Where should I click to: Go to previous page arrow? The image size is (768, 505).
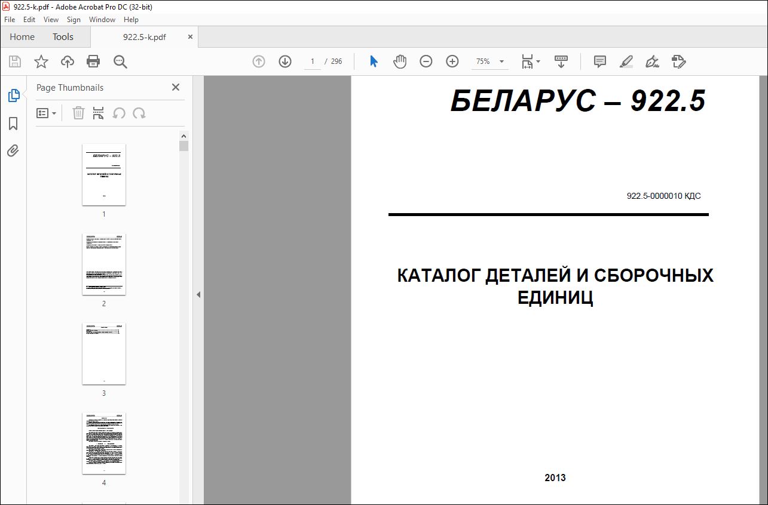(x=259, y=61)
